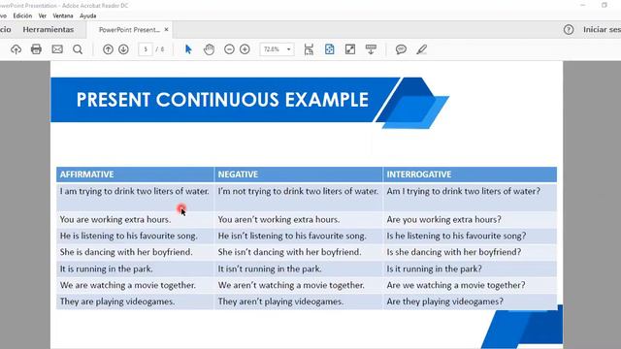Click 'It is running in the park.'
The image size is (621, 349).
coord(106,270)
